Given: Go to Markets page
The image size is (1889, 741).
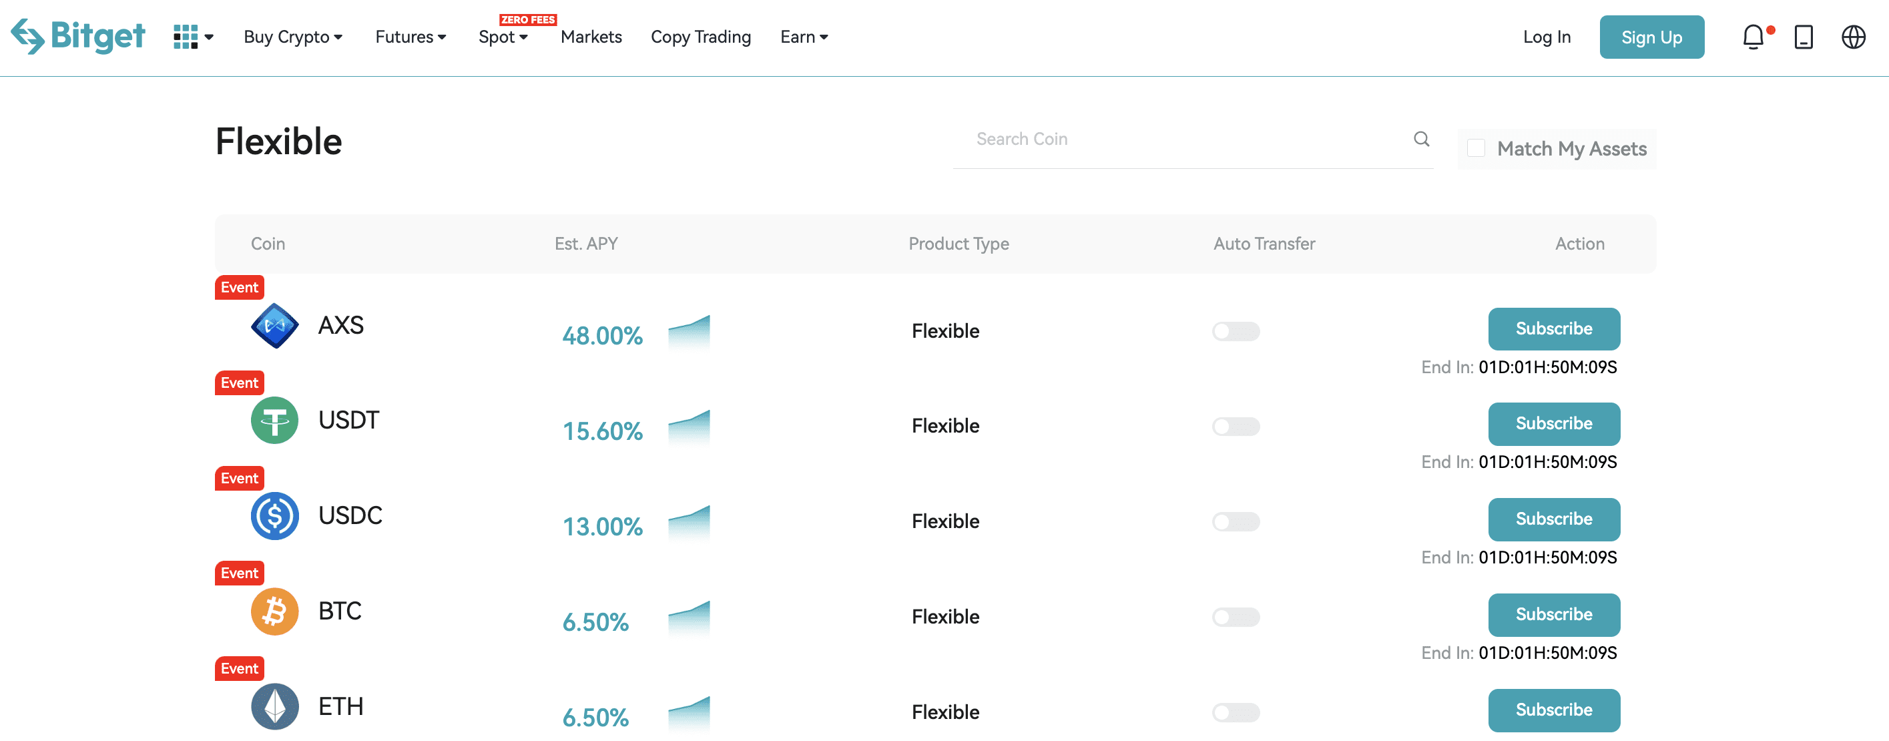Looking at the screenshot, I should (x=591, y=37).
